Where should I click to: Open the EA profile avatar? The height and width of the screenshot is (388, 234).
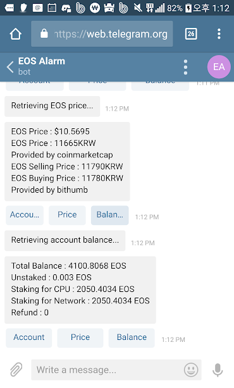[x=219, y=67]
